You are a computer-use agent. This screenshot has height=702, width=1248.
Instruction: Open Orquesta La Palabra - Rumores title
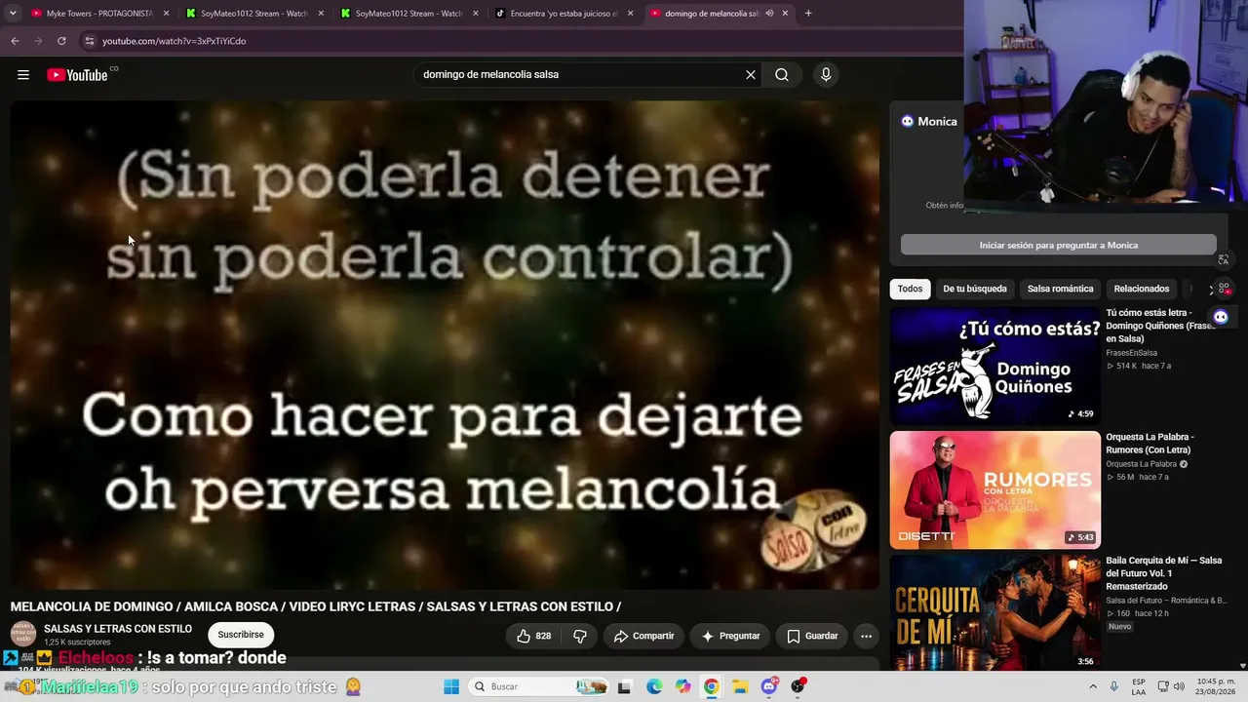pyautogui.click(x=1150, y=444)
